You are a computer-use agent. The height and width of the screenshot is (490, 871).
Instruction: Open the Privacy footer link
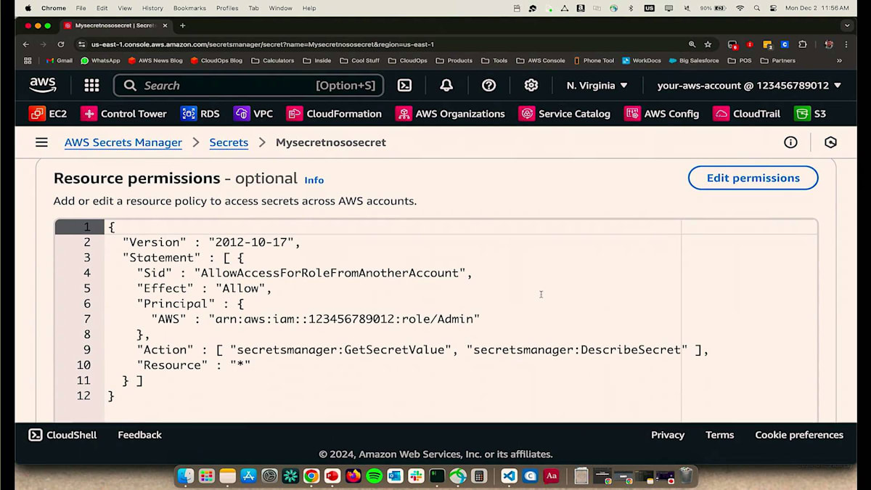[x=668, y=435]
